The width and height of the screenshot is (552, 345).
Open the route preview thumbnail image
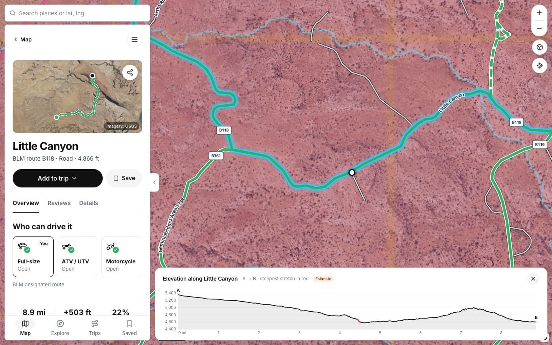click(x=77, y=97)
